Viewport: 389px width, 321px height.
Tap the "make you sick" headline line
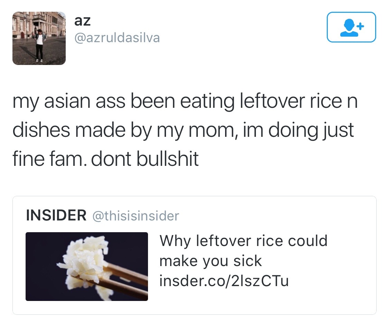coord(211,261)
